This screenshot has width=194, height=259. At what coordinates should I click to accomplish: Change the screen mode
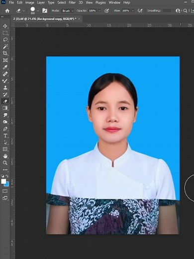5,198
